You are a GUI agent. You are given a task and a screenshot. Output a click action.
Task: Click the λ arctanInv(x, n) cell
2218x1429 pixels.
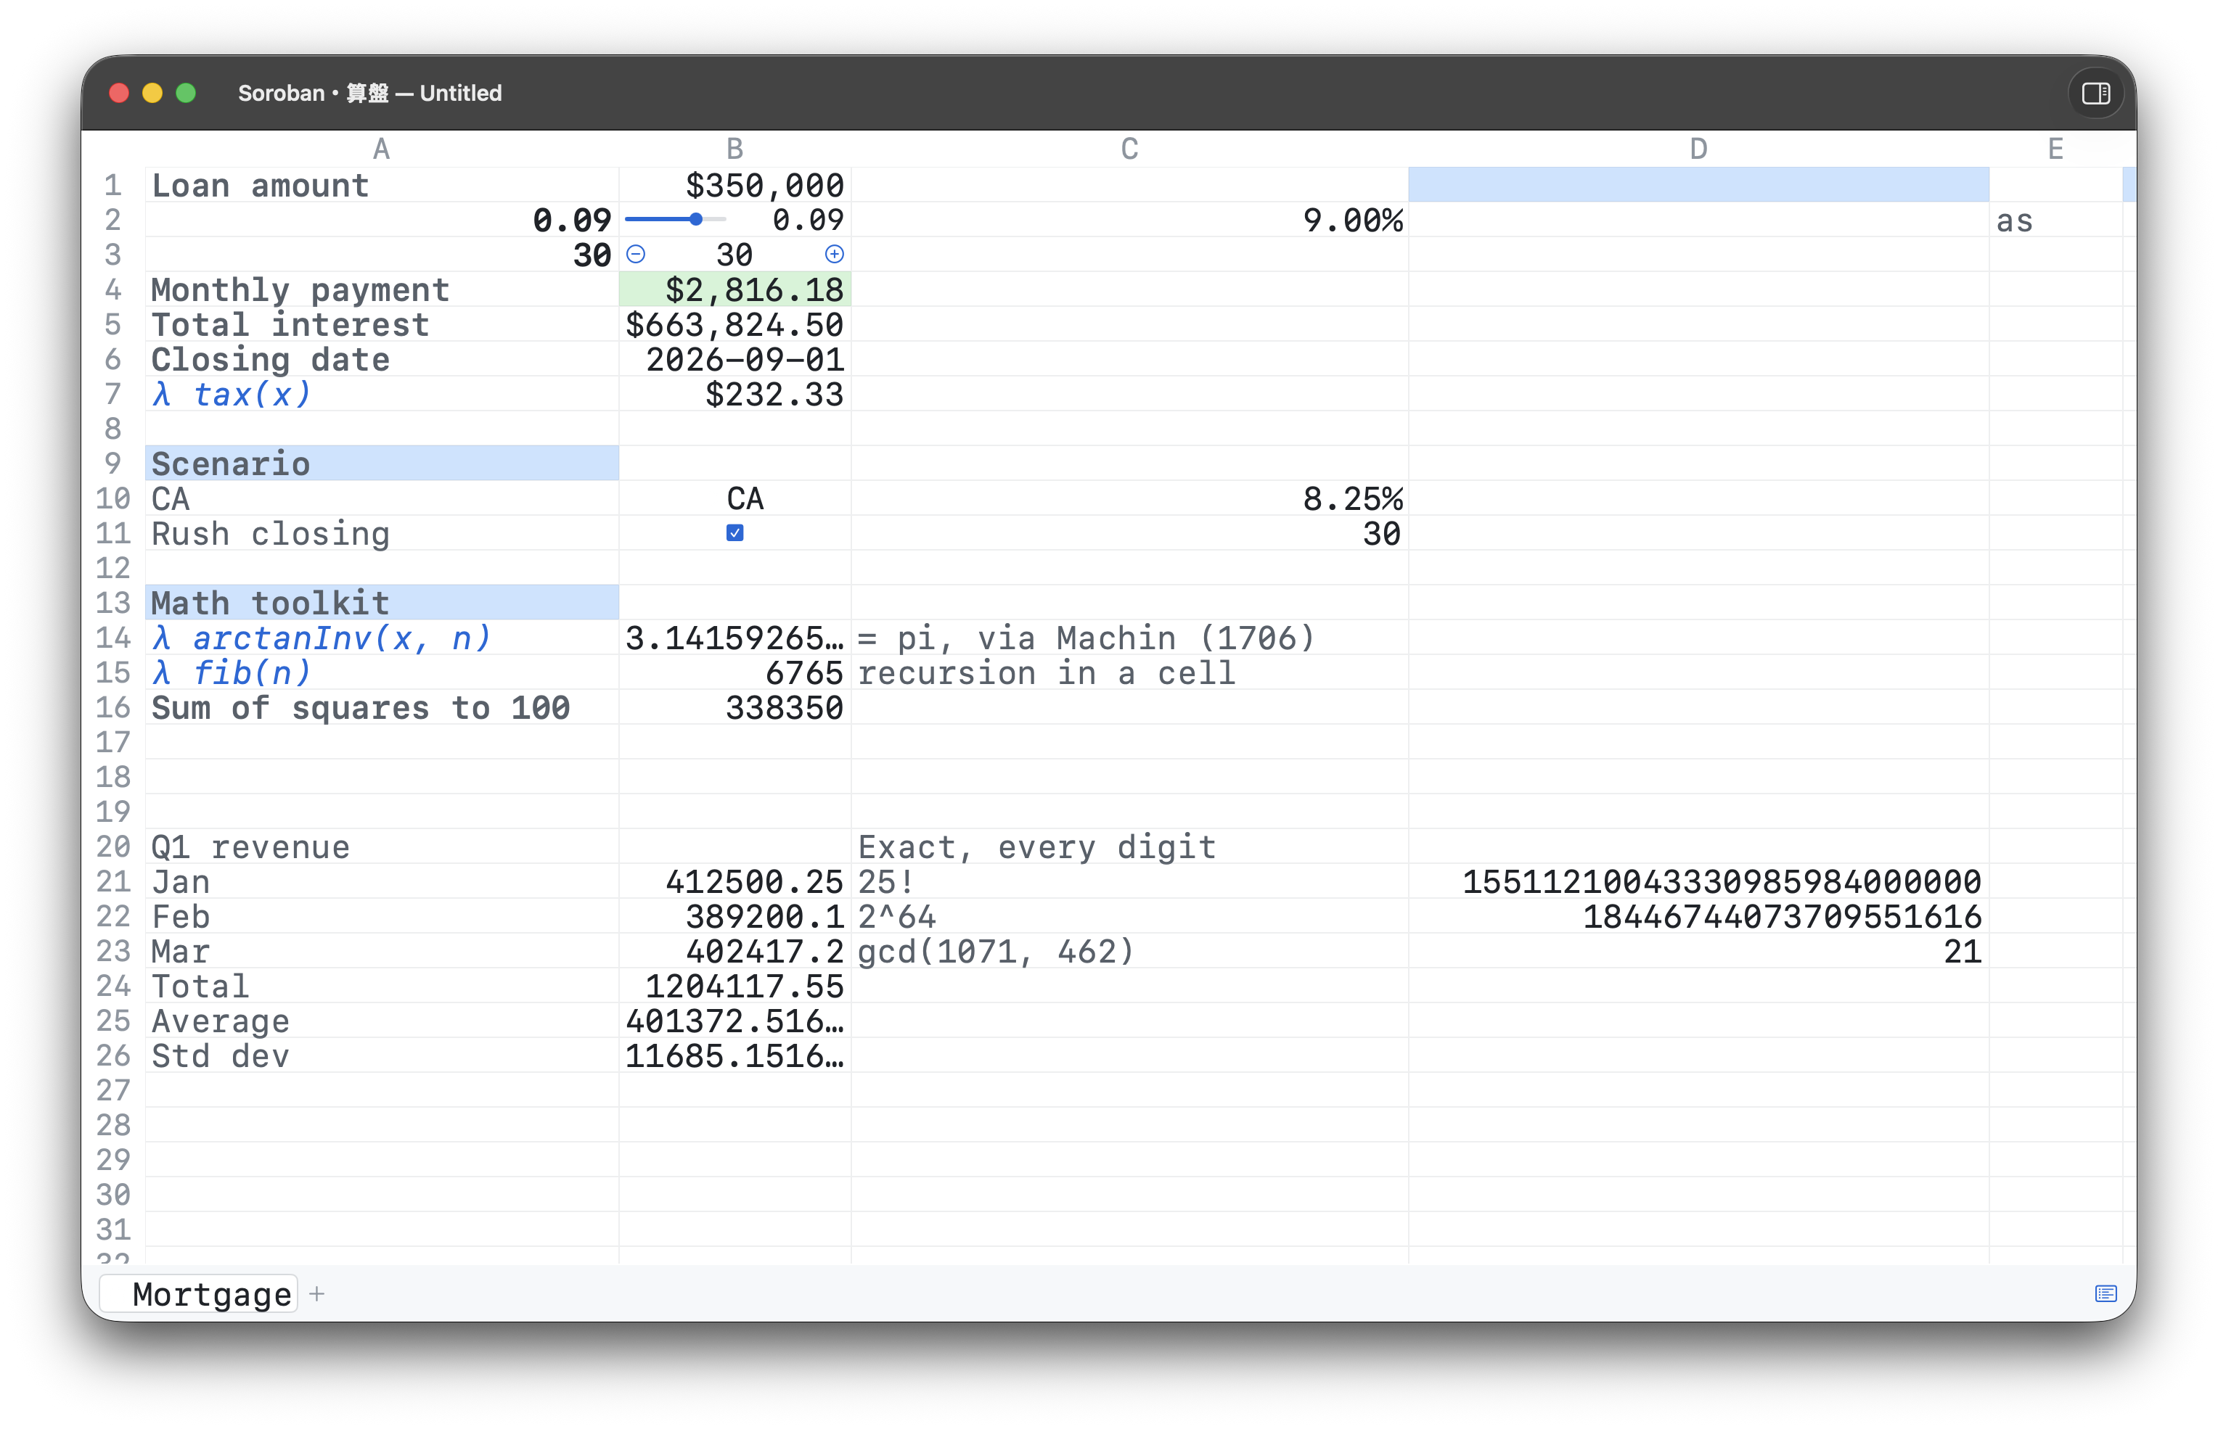pyautogui.click(x=382, y=638)
